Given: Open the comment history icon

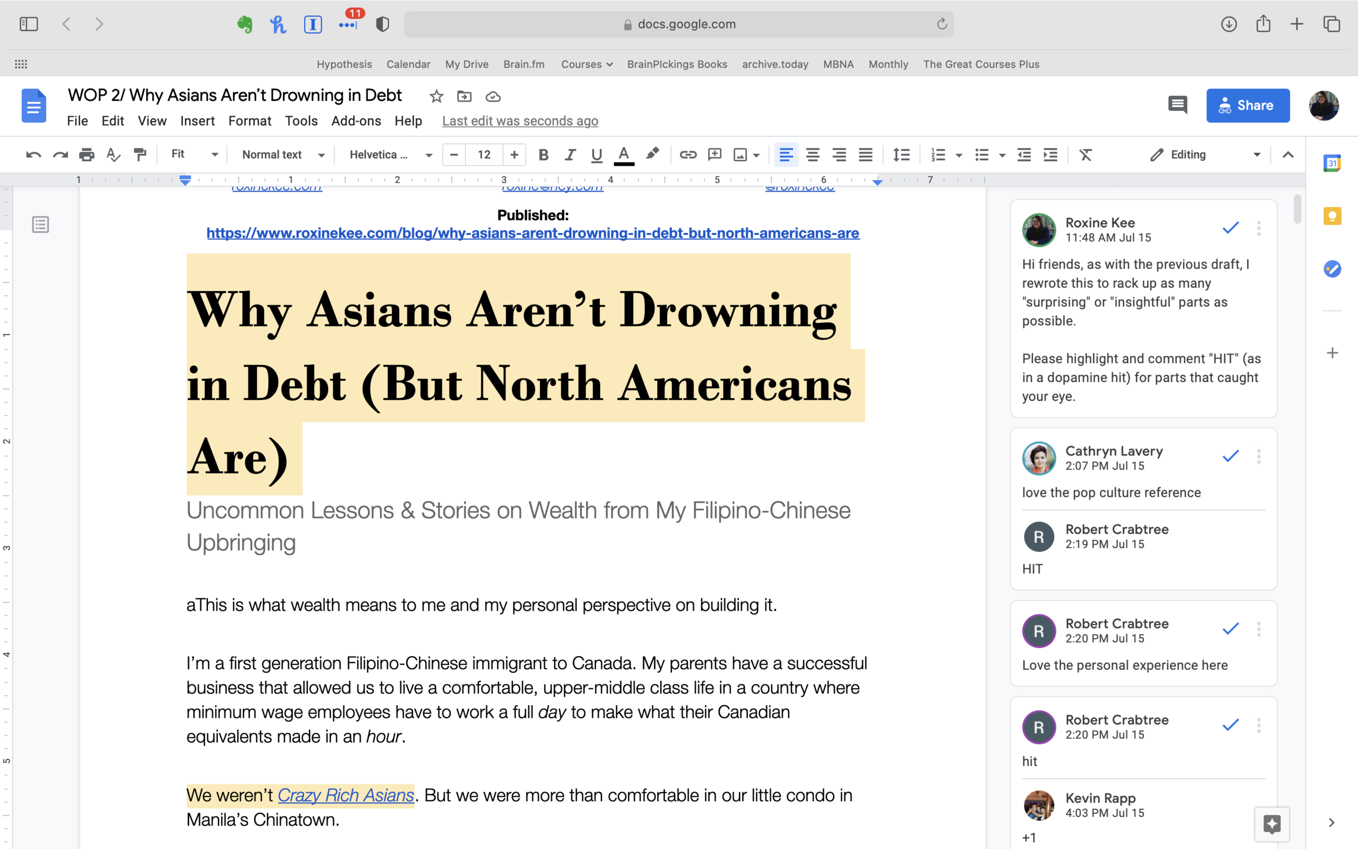Looking at the screenshot, I should coord(1177,105).
